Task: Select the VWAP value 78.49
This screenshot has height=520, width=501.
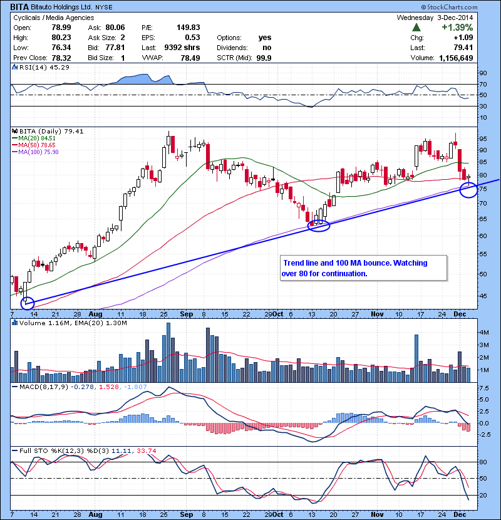Action: pos(190,58)
